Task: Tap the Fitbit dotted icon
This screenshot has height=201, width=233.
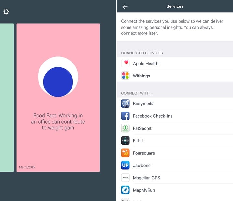Action: pyautogui.click(x=125, y=141)
